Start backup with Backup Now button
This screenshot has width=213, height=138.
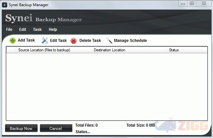coord(21,128)
